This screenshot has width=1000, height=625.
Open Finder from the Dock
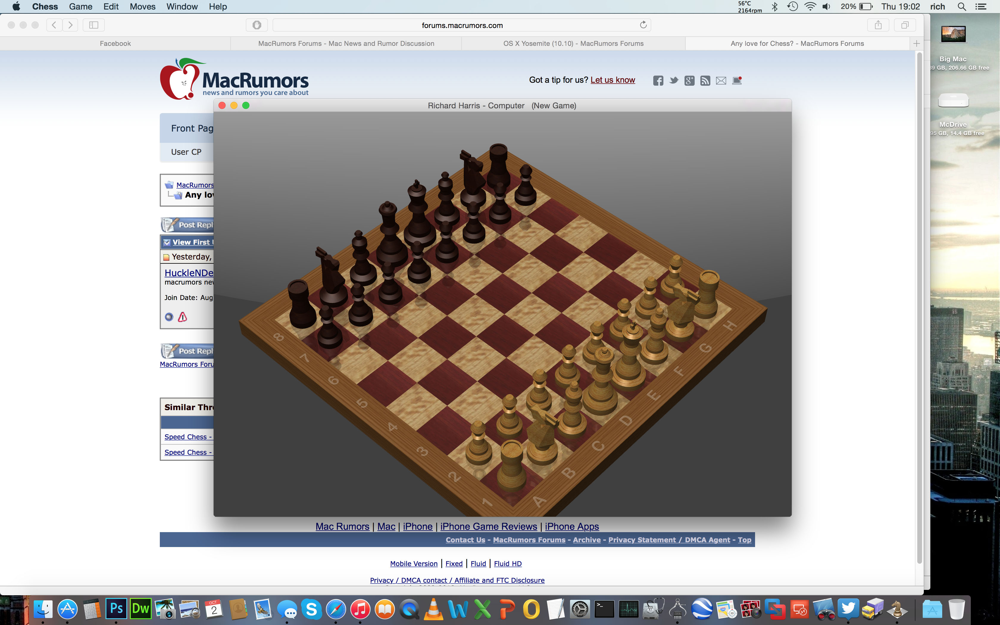tap(43, 609)
